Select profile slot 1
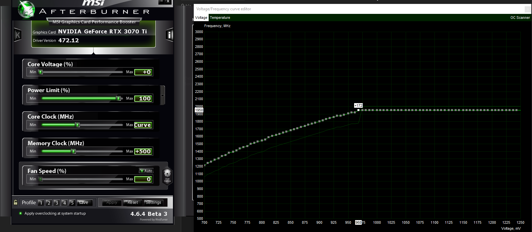 (x=41, y=203)
